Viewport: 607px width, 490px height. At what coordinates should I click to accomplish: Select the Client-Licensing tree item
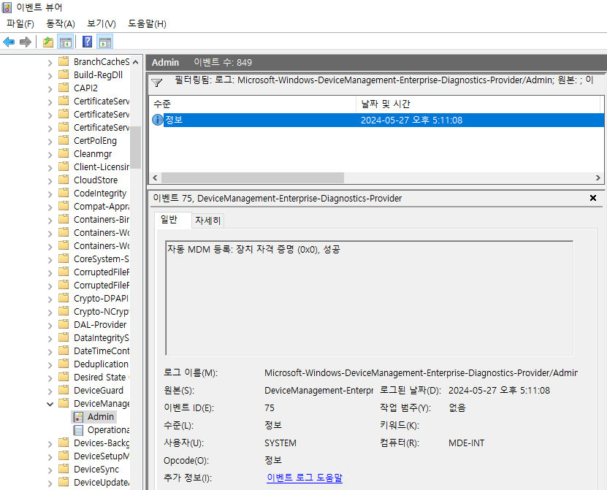pos(102,166)
